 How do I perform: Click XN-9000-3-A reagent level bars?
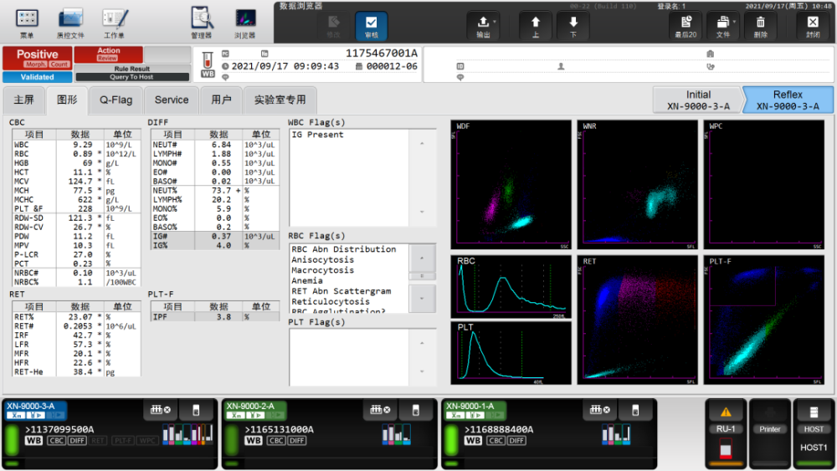[x=187, y=433]
